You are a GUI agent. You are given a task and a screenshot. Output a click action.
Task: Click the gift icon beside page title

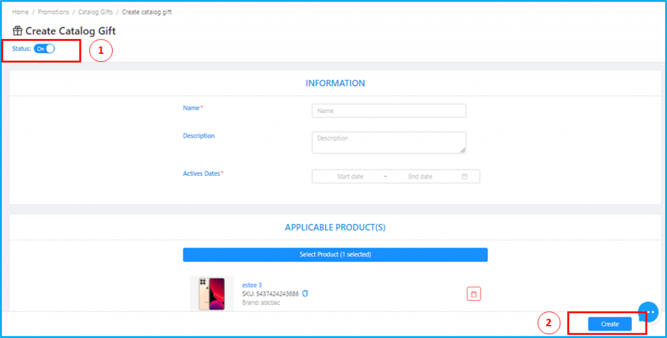click(18, 31)
